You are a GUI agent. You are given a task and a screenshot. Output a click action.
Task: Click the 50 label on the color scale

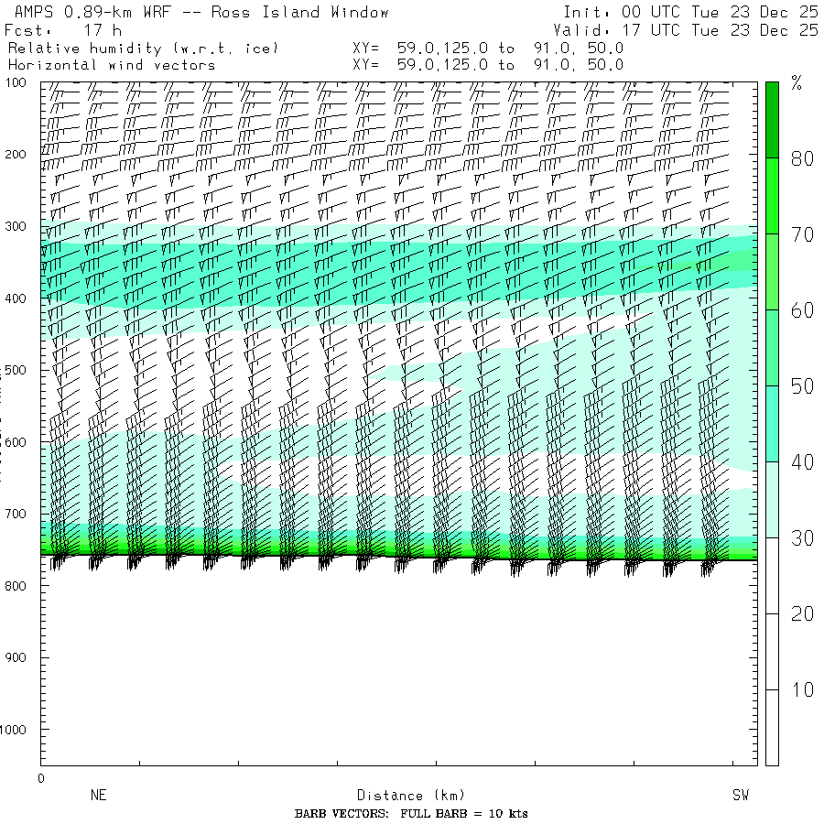click(802, 386)
